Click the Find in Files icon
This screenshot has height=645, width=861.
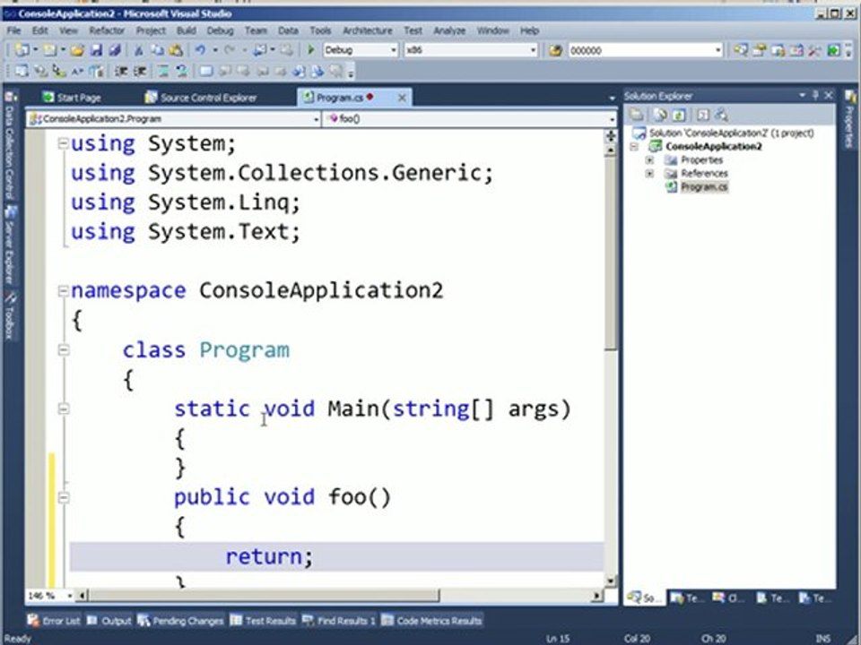(555, 50)
